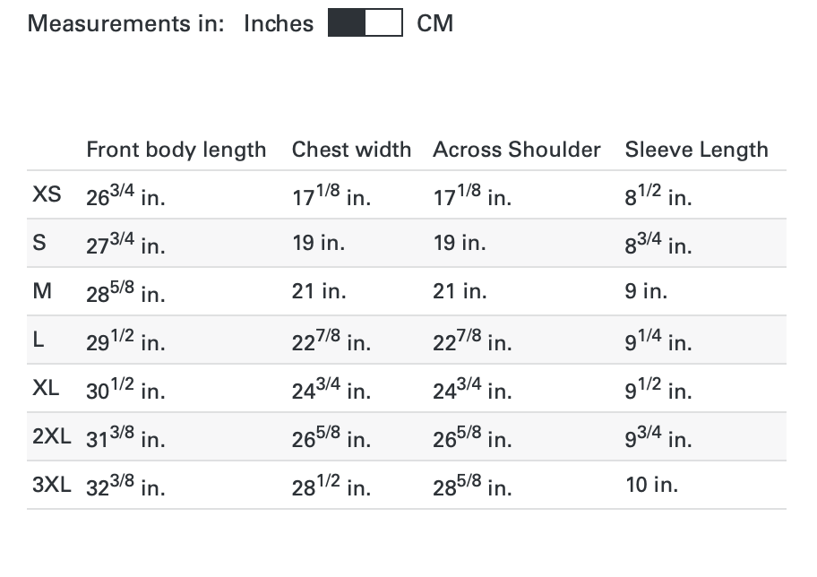Click the 28 5/8 in. front length for M
The height and width of the screenshot is (577, 817).
point(125,292)
